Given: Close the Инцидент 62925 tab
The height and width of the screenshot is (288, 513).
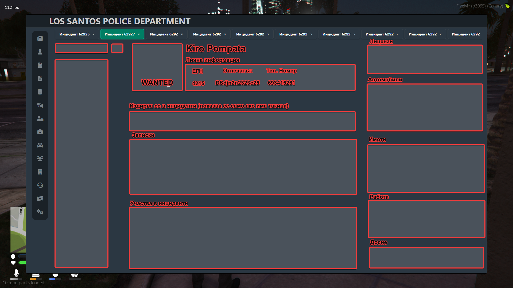Looking at the screenshot, I should [x=94, y=34].
